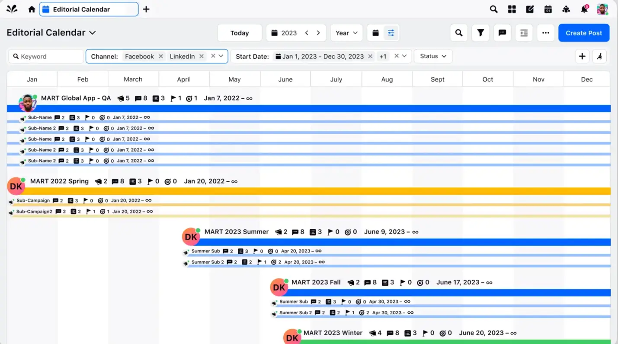
Task: Open the MART Global App - QA campaign
Action: coord(76,98)
